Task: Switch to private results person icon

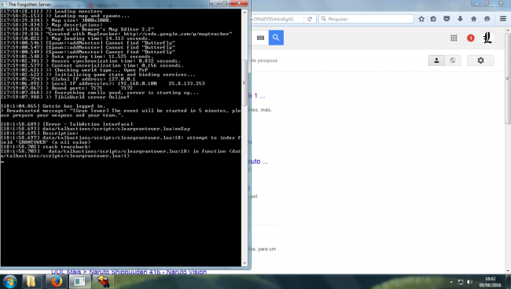Action: point(436,60)
